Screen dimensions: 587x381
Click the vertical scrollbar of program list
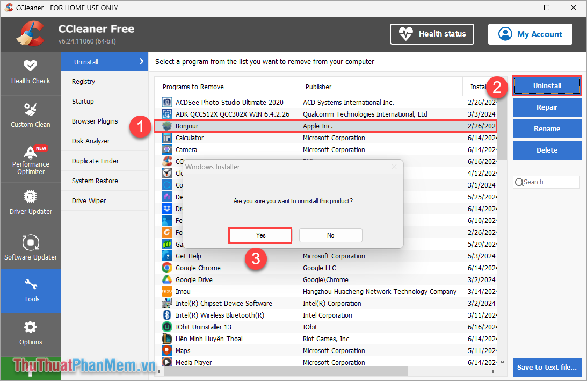click(502, 128)
